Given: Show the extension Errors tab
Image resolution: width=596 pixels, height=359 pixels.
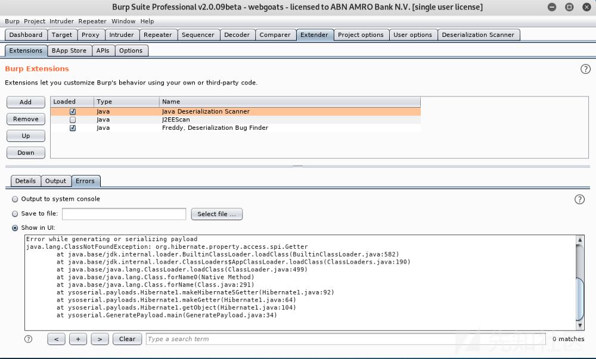Looking at the screenshot, I should 85,181.
